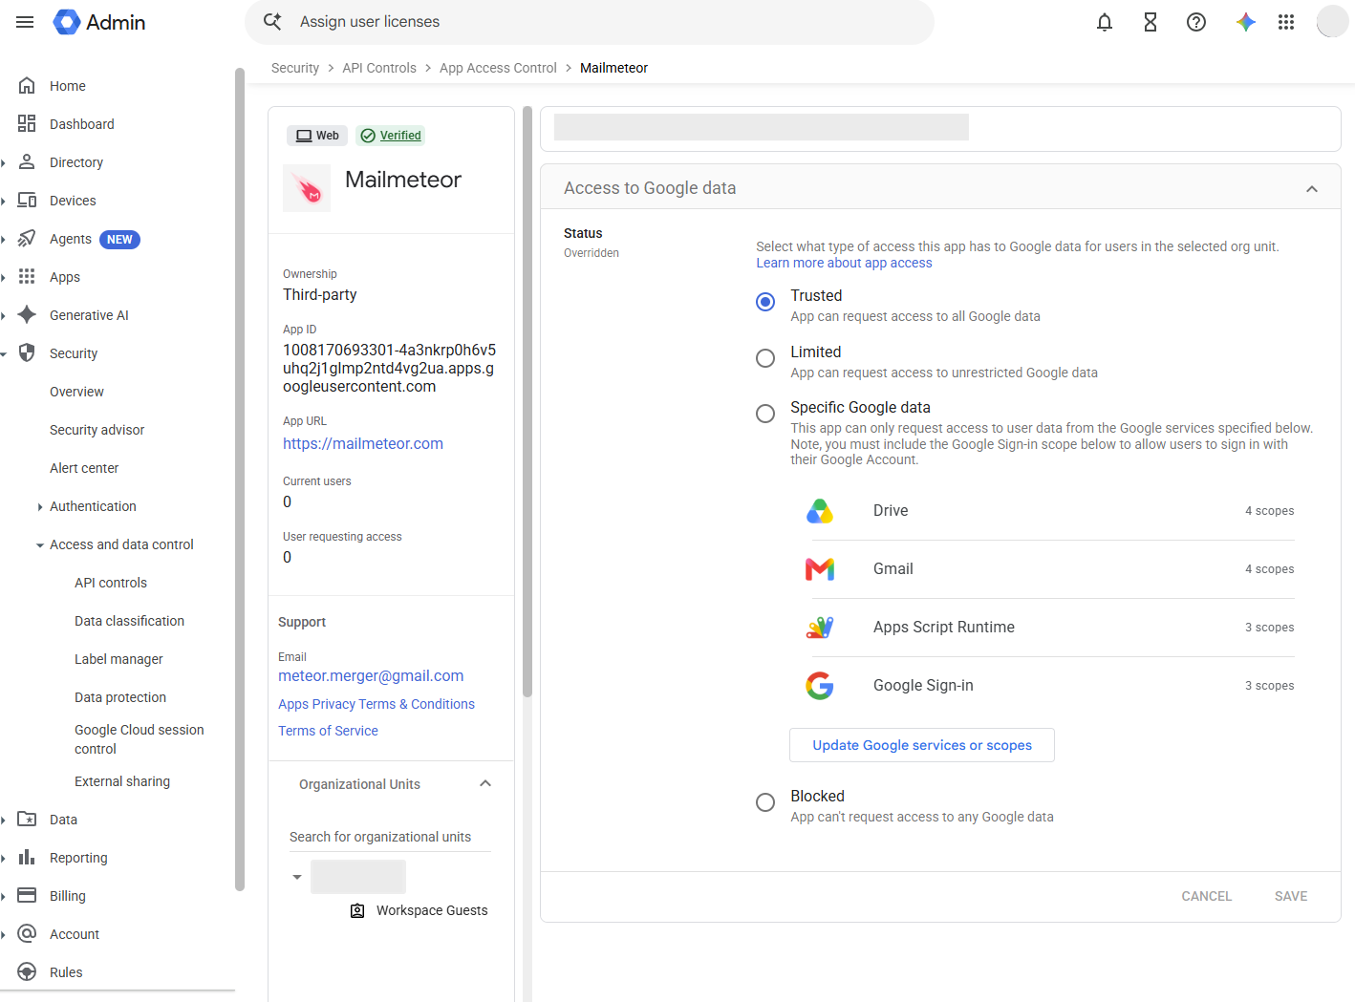
Task: Expand the Reporting menu arrow
Action: tap(4, 859)
